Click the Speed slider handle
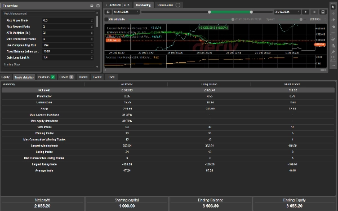Viewport: 338px width, 211px height. coord(301,19)
